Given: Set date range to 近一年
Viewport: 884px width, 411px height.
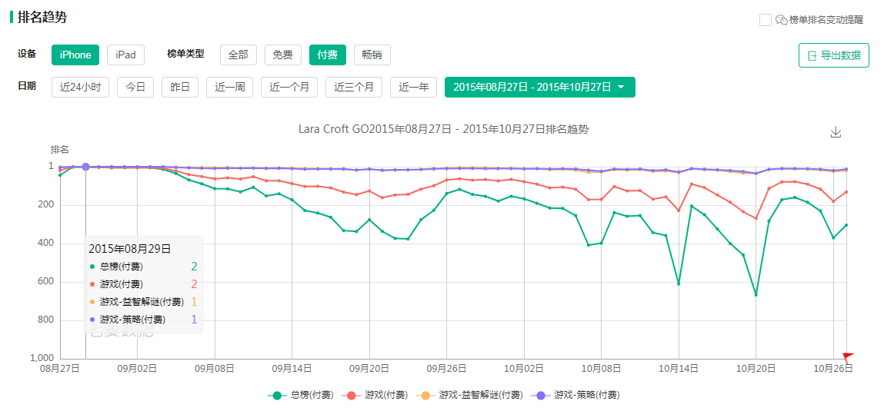Looking at the screenshot, I should tap(414, 88).
